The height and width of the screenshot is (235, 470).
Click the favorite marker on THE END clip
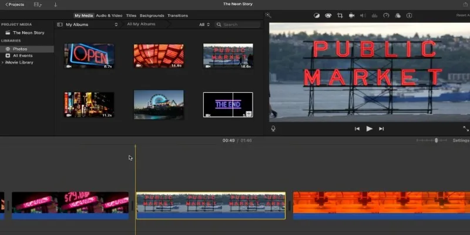(249, 113)
